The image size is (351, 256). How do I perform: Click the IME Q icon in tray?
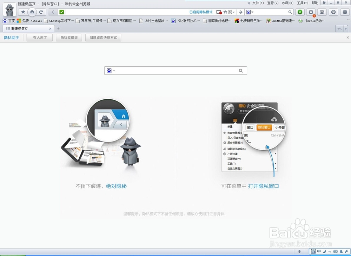point(313,251)
